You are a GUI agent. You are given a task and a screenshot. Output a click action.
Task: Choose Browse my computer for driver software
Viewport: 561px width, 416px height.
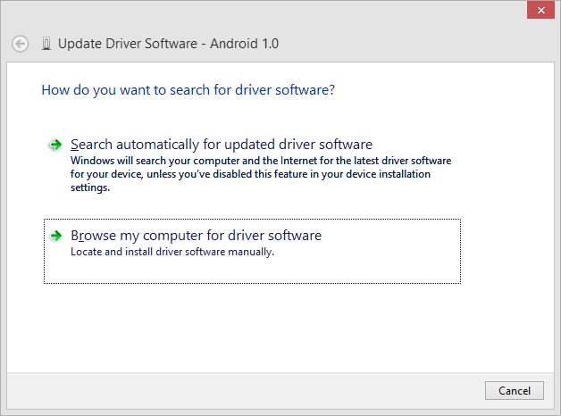tap(196, 236)
